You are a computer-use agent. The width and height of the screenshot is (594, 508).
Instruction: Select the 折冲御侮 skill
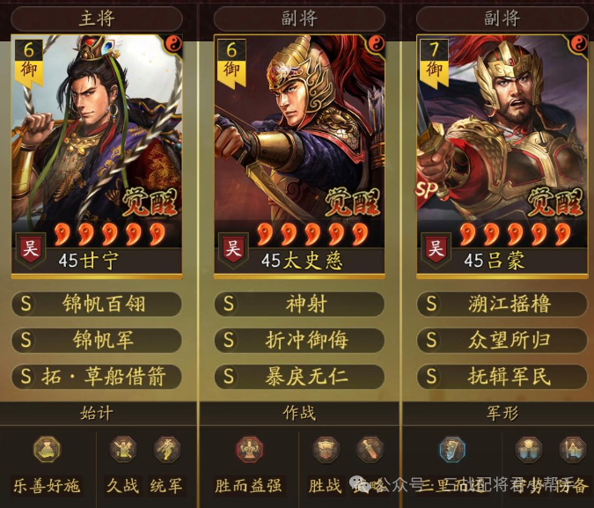pos(299,340)
